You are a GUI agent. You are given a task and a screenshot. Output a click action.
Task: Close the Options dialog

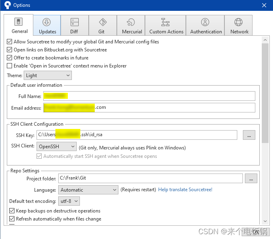(x=264, y=5)
